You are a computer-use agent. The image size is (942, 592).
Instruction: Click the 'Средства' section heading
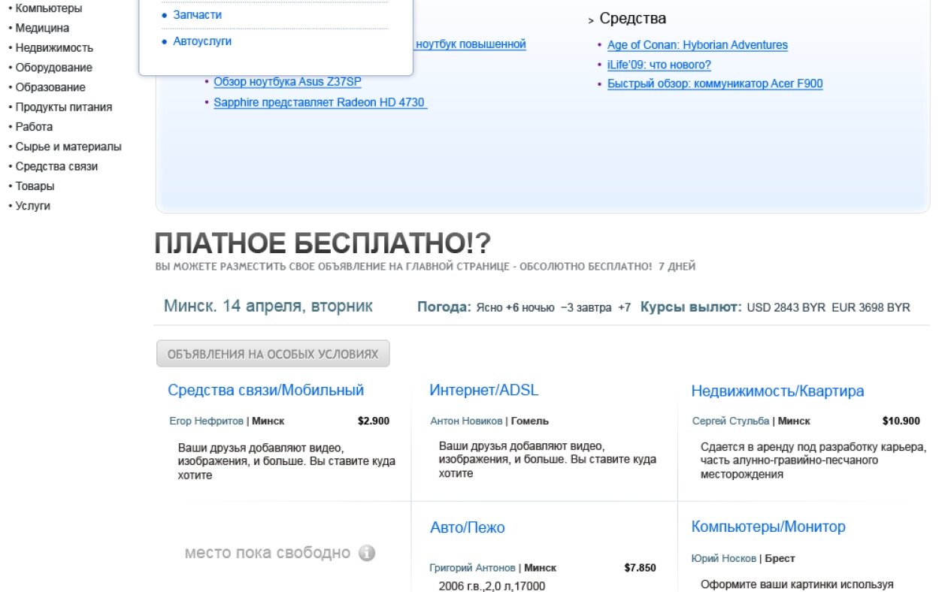(x=633, y=19)
